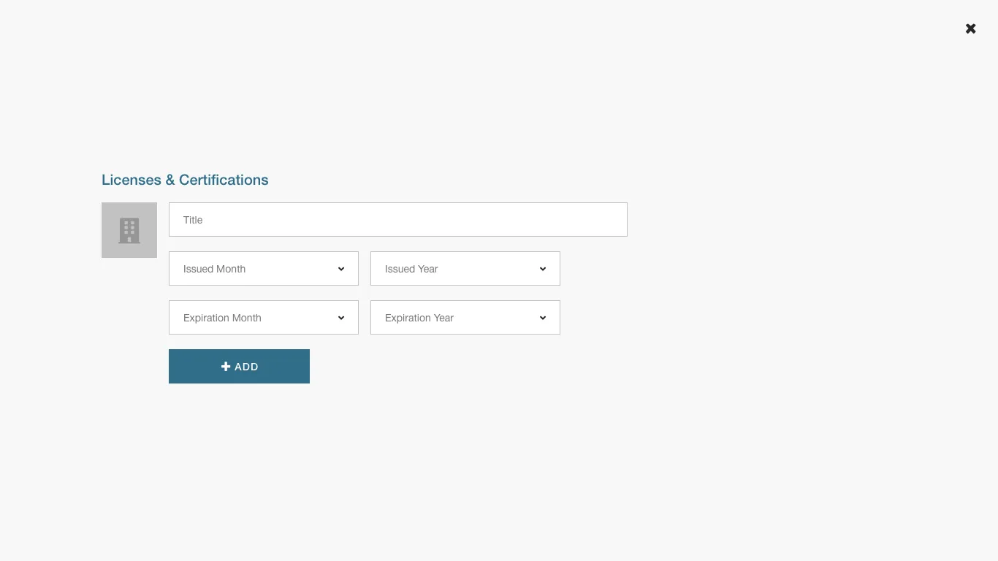Click the building icon placeholder
998x561 pixels.
pyautogui.click(x=129, y=230)
